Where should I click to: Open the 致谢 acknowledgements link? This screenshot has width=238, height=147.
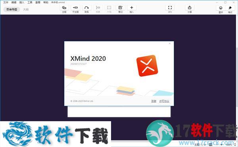pyautogui.click(x=154, y=101)
